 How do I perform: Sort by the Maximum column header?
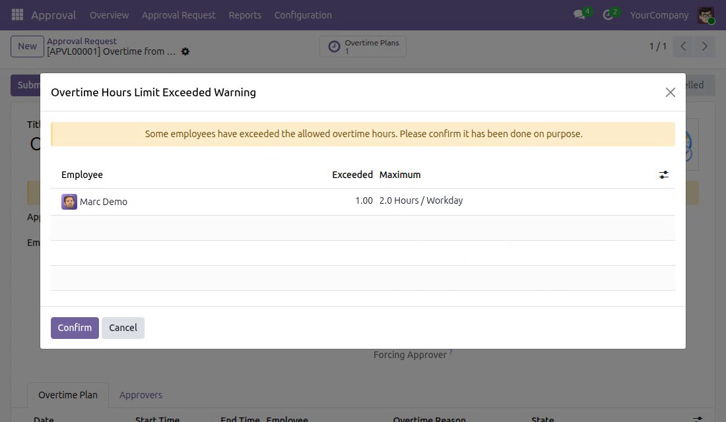pos(400,175)
